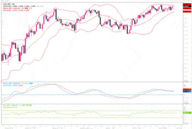Click the black current price tag on axis
Viewport: 192px width, 129px height.
pyautogui.click(x=187, y=6)
